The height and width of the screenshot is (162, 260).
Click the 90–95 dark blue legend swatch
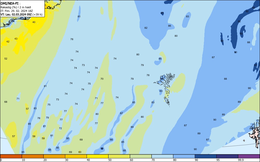(x=206, y=156)
